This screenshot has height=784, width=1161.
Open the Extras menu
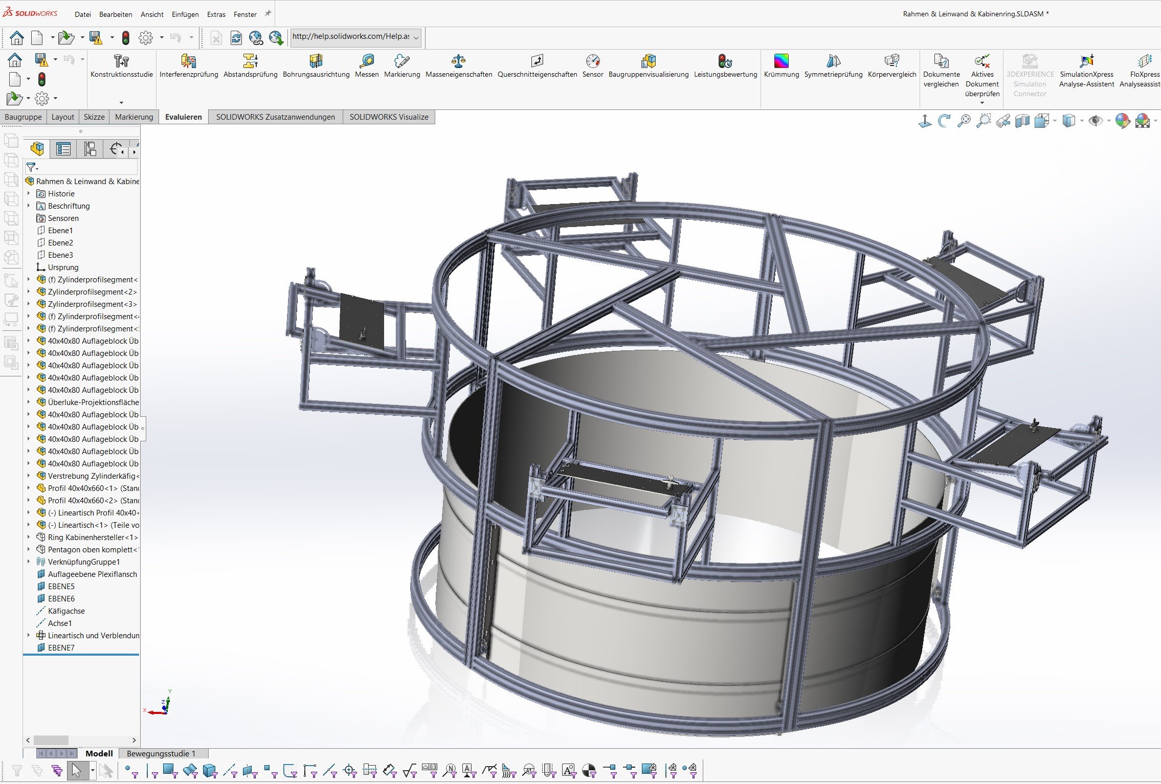[216, 14]
